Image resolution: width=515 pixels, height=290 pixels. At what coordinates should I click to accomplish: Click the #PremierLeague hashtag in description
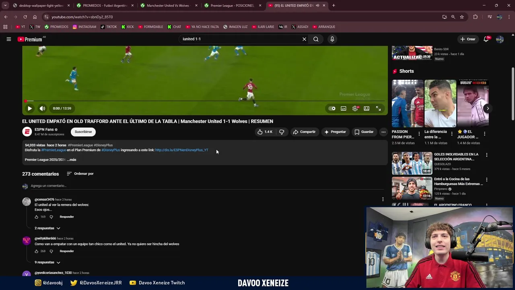point(54,150)
